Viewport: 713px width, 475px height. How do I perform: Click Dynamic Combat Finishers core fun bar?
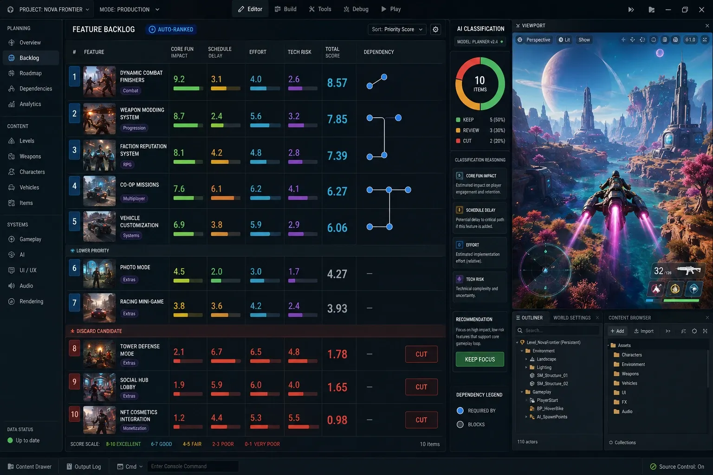[188, 89]
